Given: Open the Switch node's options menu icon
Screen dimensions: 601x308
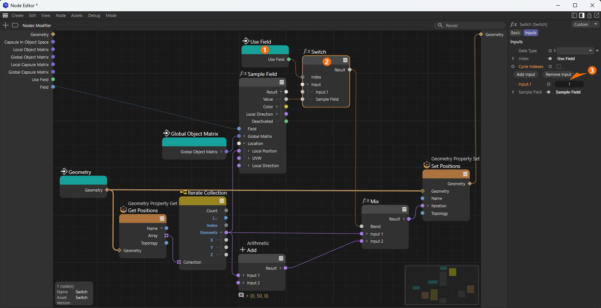Looking at the screenshot, I should 345,60.
